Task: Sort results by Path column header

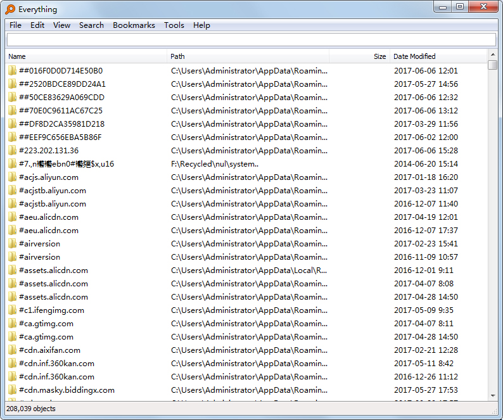Action: (x=248, y=56)
